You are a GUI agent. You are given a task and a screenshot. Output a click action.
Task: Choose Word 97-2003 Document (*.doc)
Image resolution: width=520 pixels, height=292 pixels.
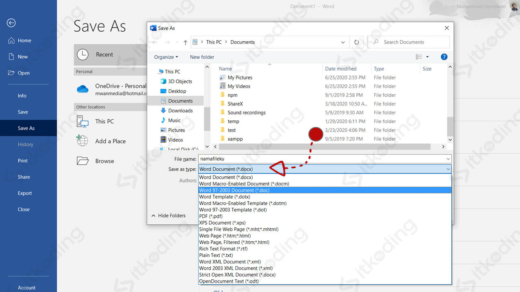tap(325, 190)
